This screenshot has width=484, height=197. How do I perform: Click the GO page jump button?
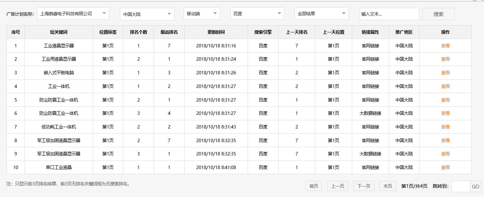475,186
